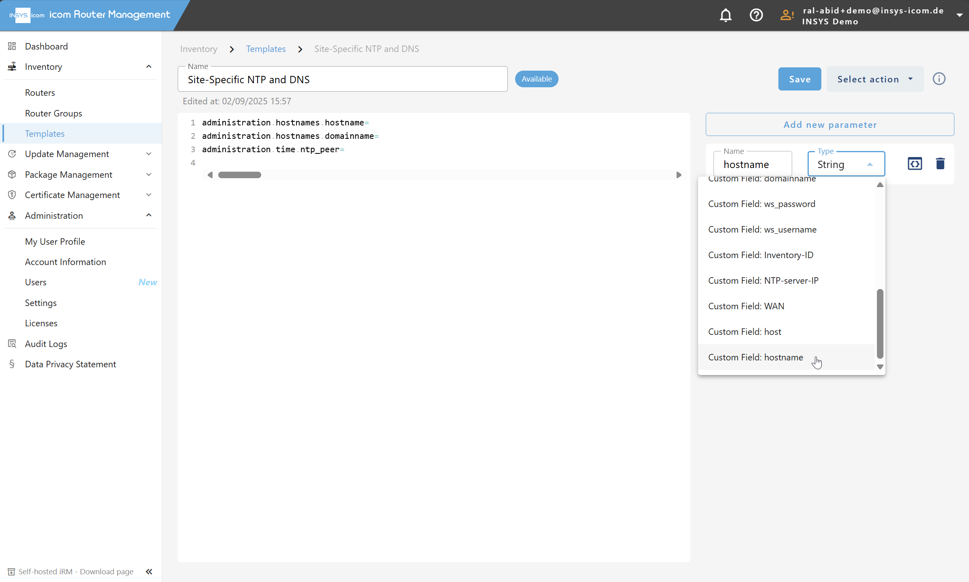Select Custom Field: NTP-server-IP option

point(786,280)
